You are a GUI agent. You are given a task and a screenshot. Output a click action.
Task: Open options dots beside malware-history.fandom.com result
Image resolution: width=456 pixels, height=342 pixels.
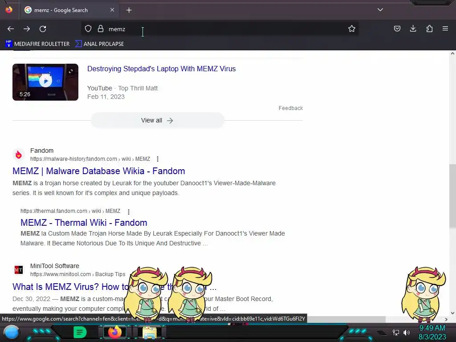[158, 159]
